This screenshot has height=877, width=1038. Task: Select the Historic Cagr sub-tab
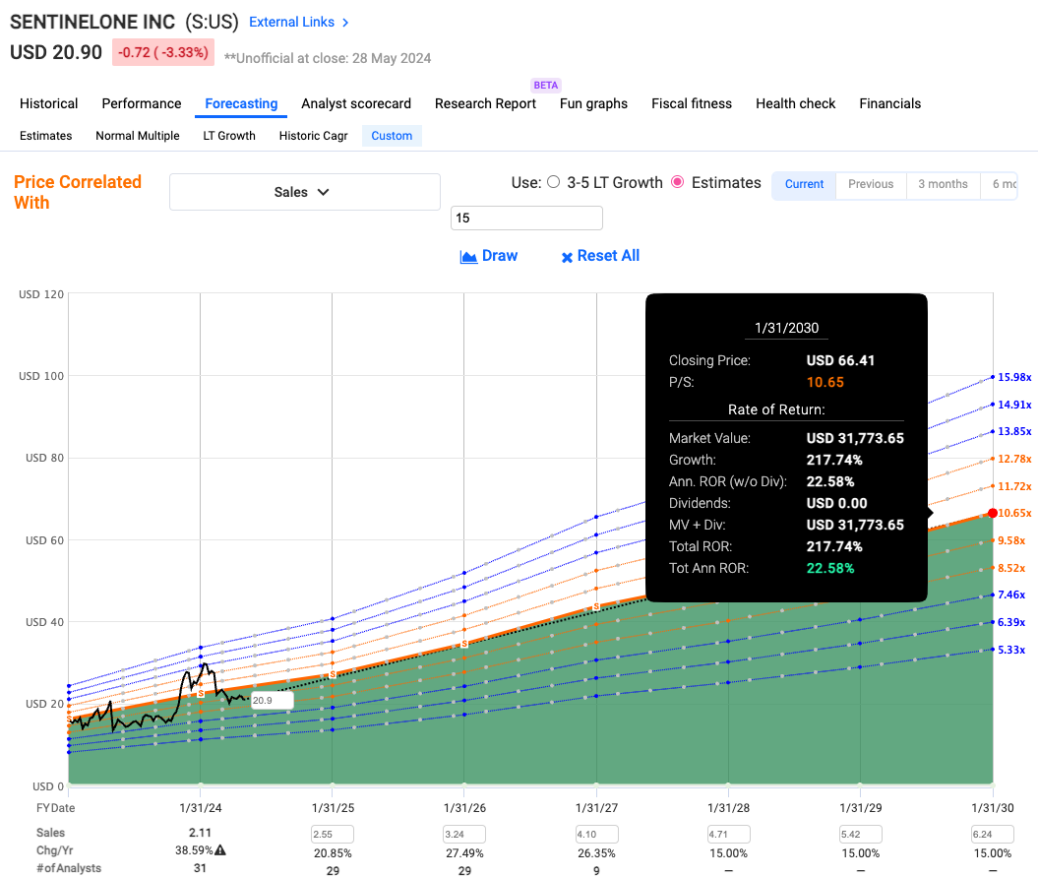tap(313, 136)
